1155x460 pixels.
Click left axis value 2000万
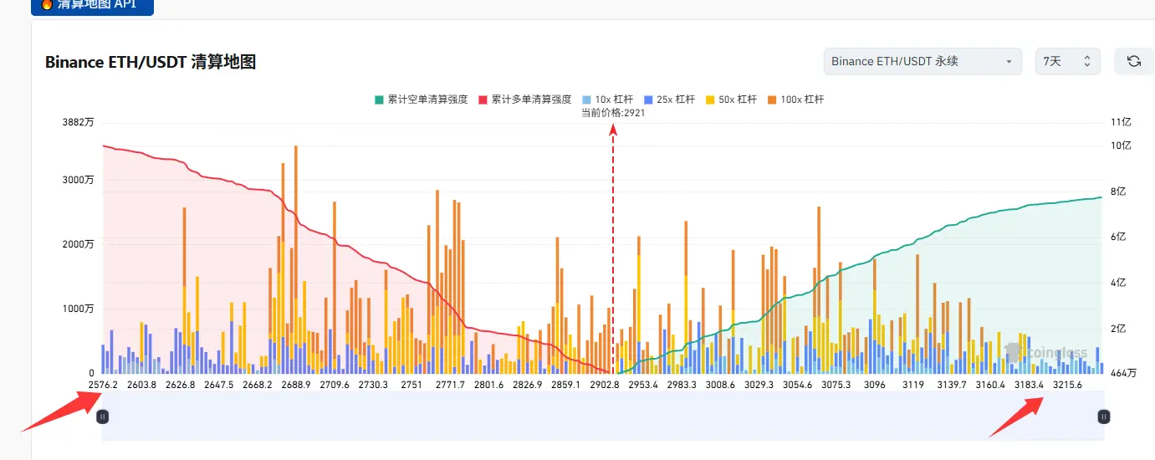coord(79,244)
